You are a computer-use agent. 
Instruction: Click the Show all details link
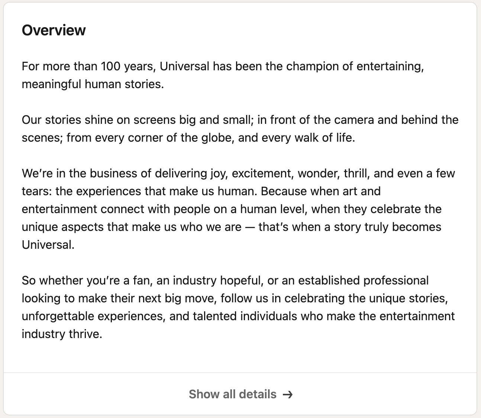click(240, 394)
